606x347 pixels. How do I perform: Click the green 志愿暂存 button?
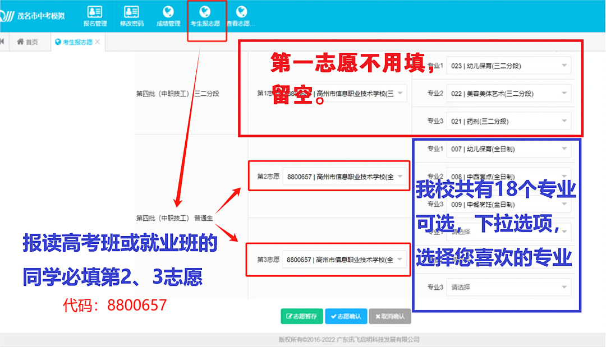302,316
